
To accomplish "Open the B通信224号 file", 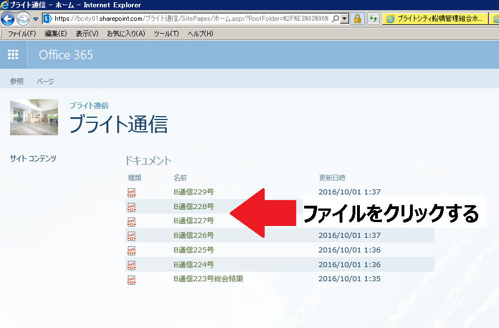I will pos(194,264).
